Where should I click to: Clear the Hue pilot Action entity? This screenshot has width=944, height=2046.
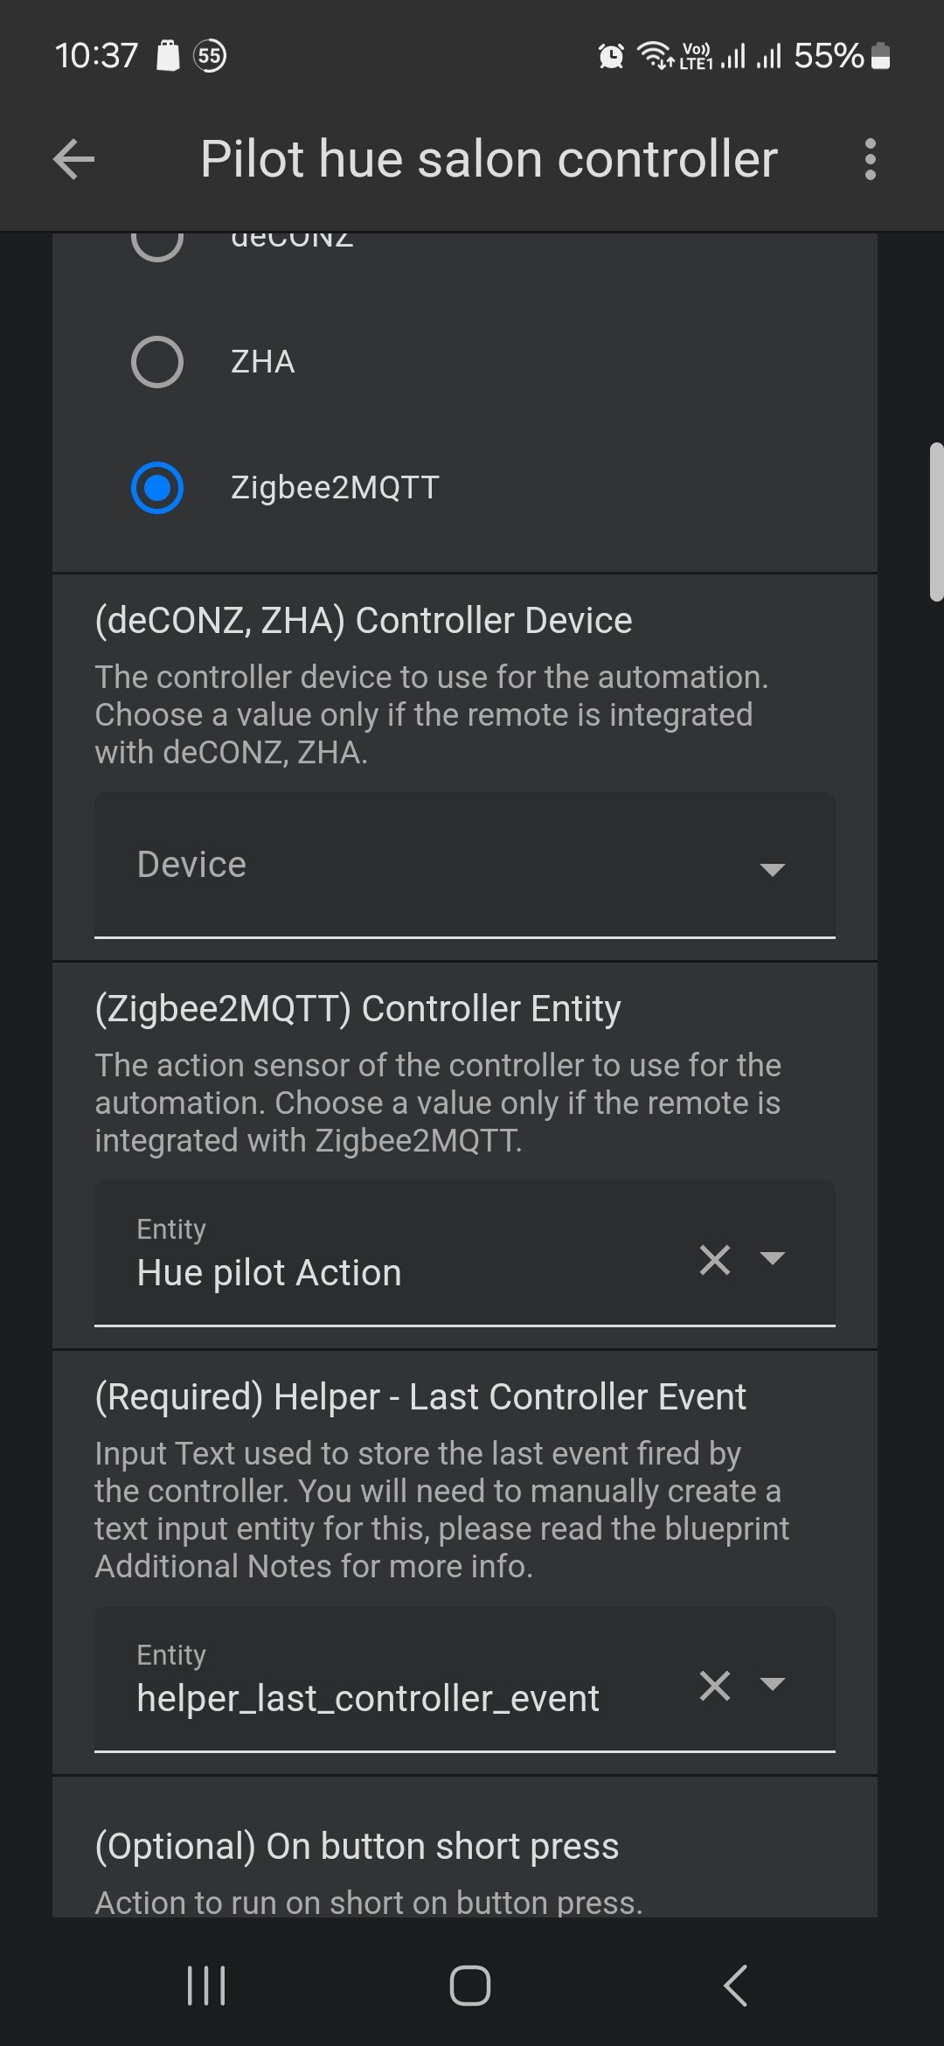714,1260
